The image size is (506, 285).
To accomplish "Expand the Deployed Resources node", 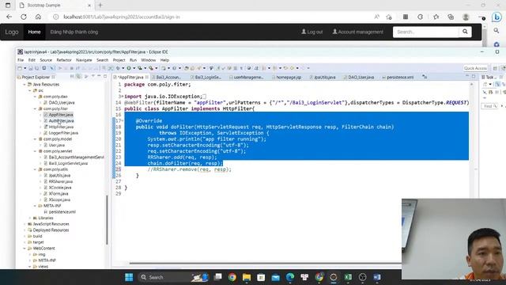I will [x=25, y=230].
